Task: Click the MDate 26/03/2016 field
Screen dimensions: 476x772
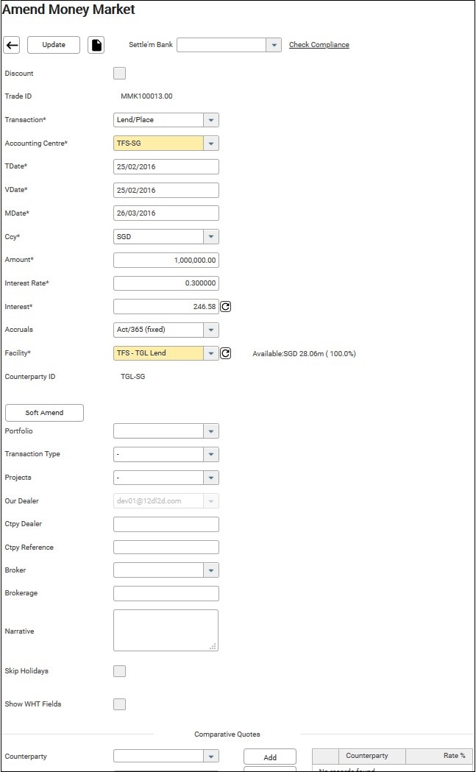Action: click(x=166, y=213)
